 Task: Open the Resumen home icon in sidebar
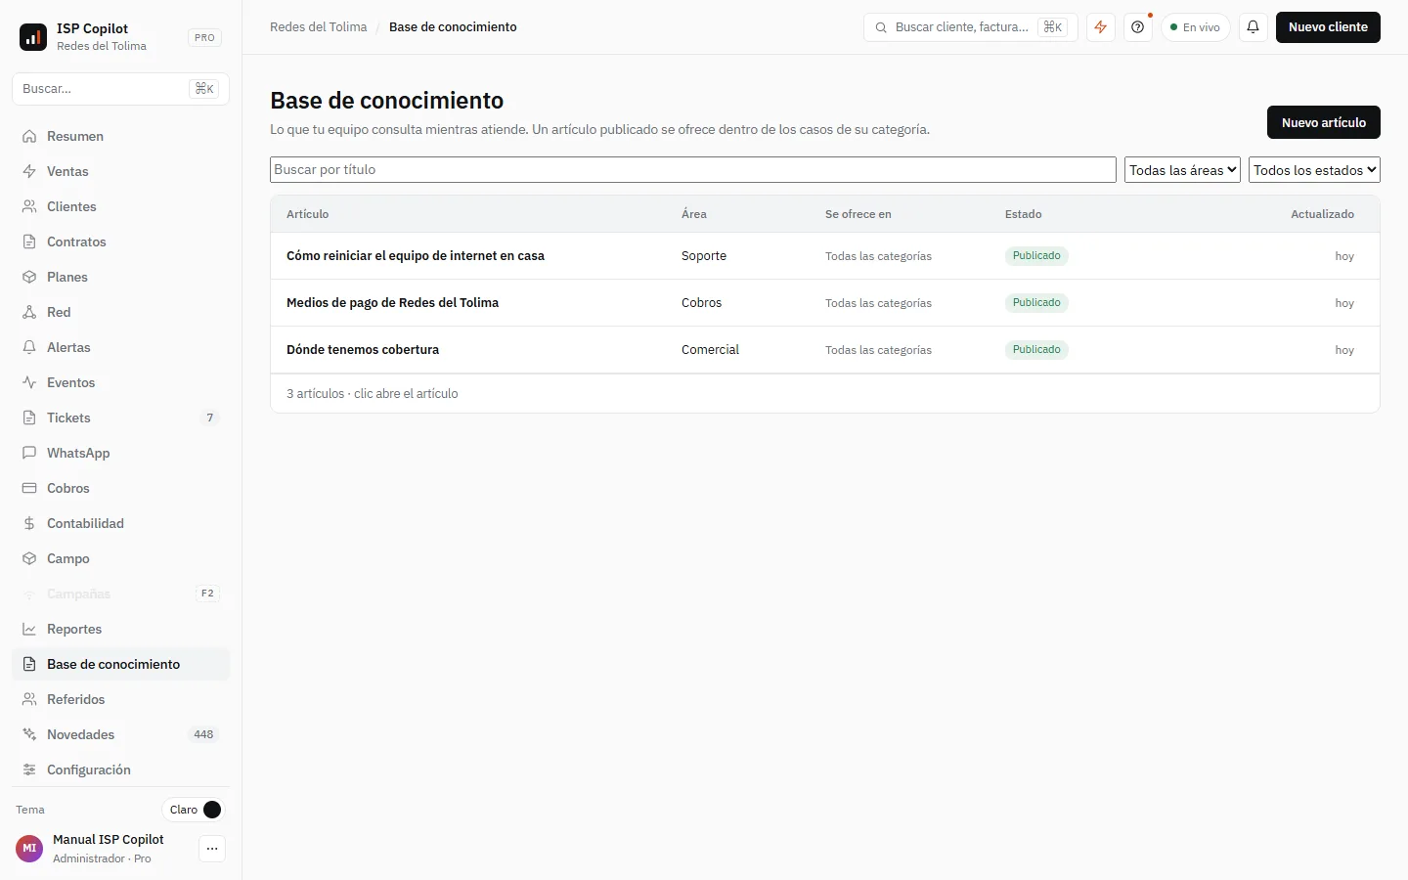pos(29,136)
